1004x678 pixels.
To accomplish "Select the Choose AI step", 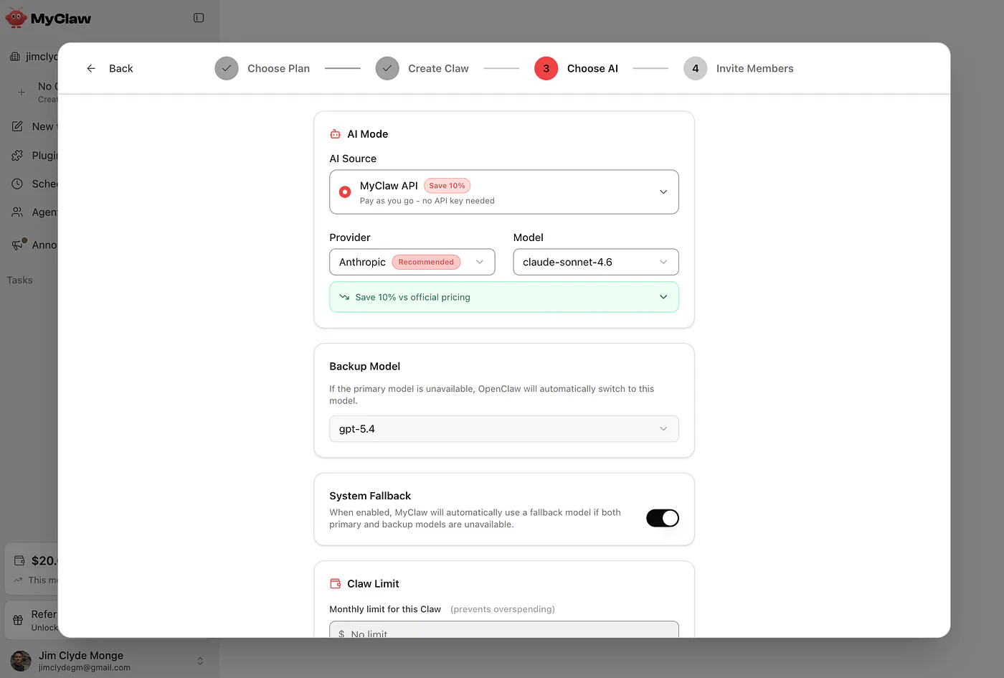I will pos(577,69).
